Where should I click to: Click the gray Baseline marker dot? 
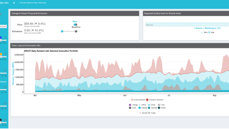76,31
